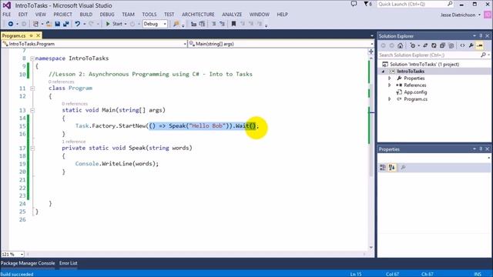Open the DEBUG menu
Image resolution: width=493 pixels, height=277 pixels.
[x=107, y=15]
